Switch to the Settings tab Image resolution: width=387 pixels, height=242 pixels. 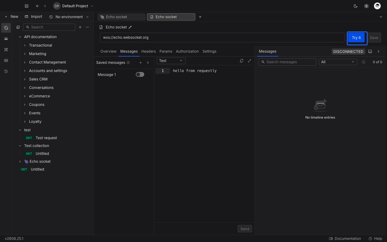pyautogui.click(x=209, y=51)
